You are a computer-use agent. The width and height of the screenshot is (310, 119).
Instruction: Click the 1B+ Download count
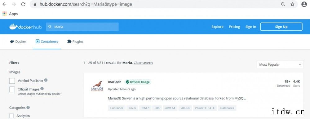point(284,83)
